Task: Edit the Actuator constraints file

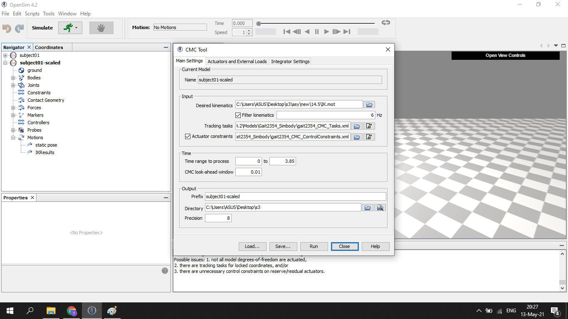Action: point(369,137)
